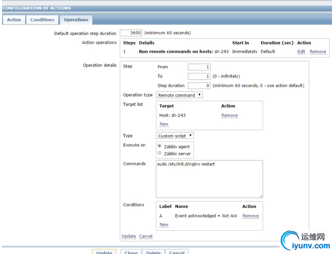Open the Conditions tab
The image size is (333, 254).
click(x=42, y=20)
